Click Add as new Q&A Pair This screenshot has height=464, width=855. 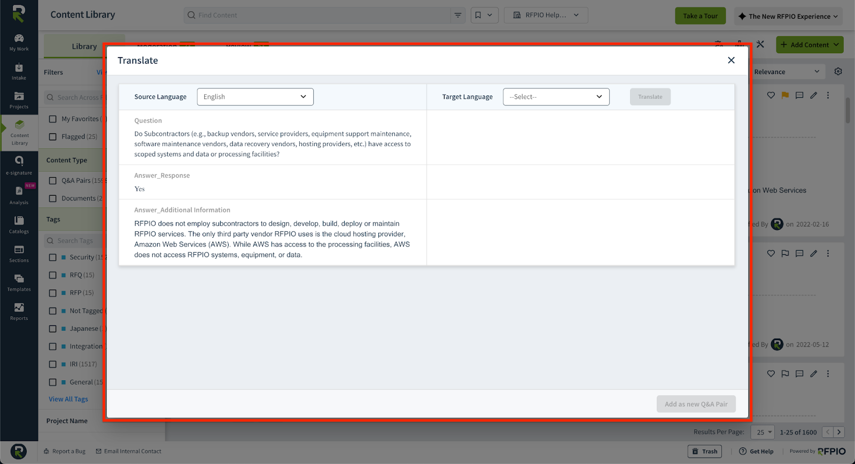(x=696, y=404)
